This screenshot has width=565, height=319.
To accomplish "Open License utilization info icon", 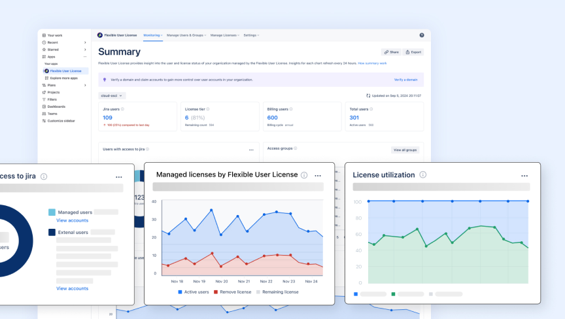I will 423,175.
